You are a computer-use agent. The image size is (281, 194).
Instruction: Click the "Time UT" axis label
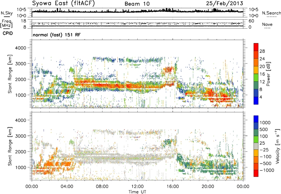[x=137, y=192]
